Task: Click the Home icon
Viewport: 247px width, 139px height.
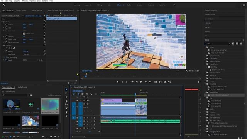Action: coord(3,5)
